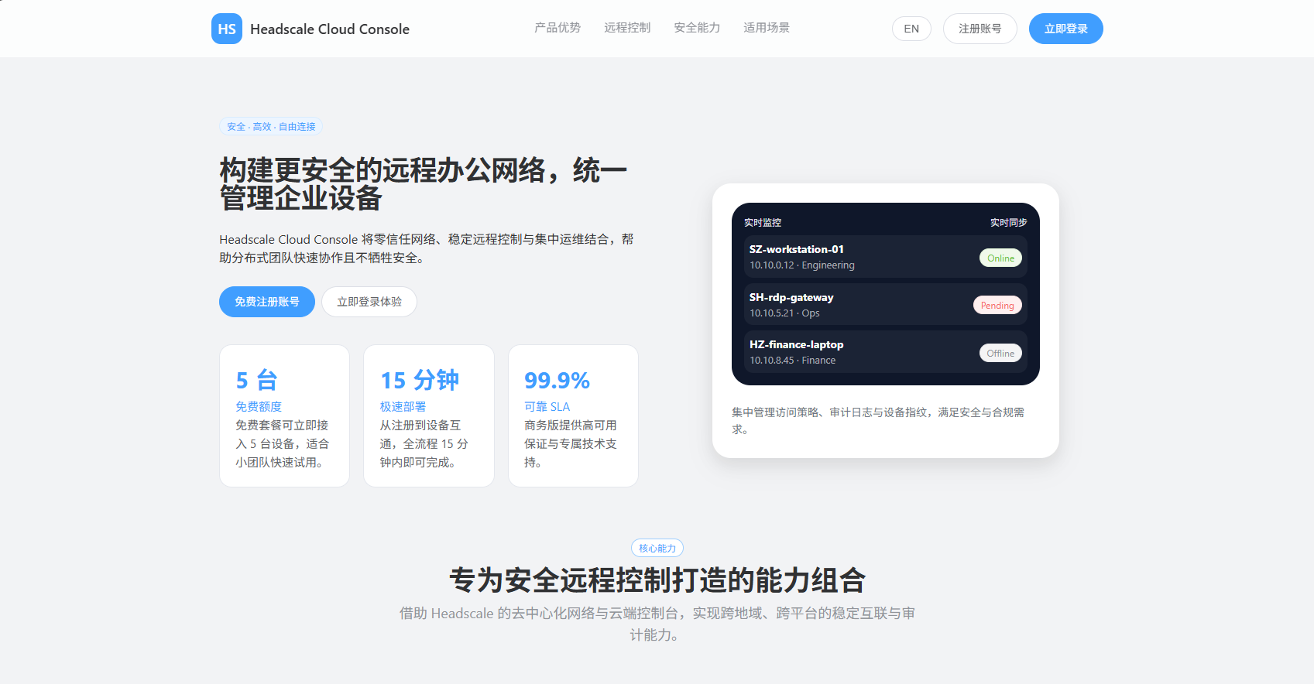Click the red Pending status badge
This screenshot has height=684, width=1314.
coord(997,306)
